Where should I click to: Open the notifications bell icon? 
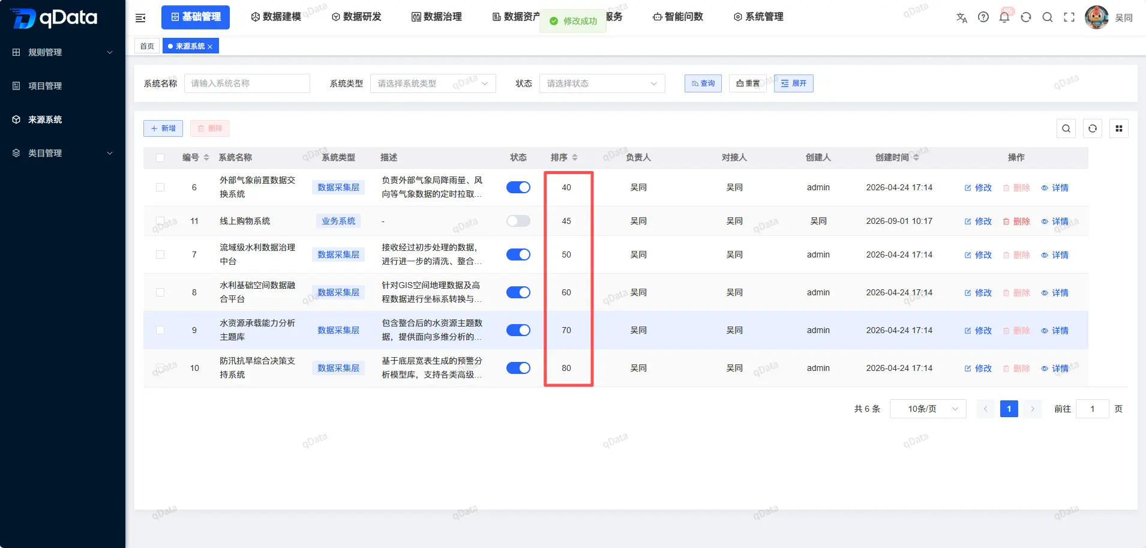[1004, 17]
